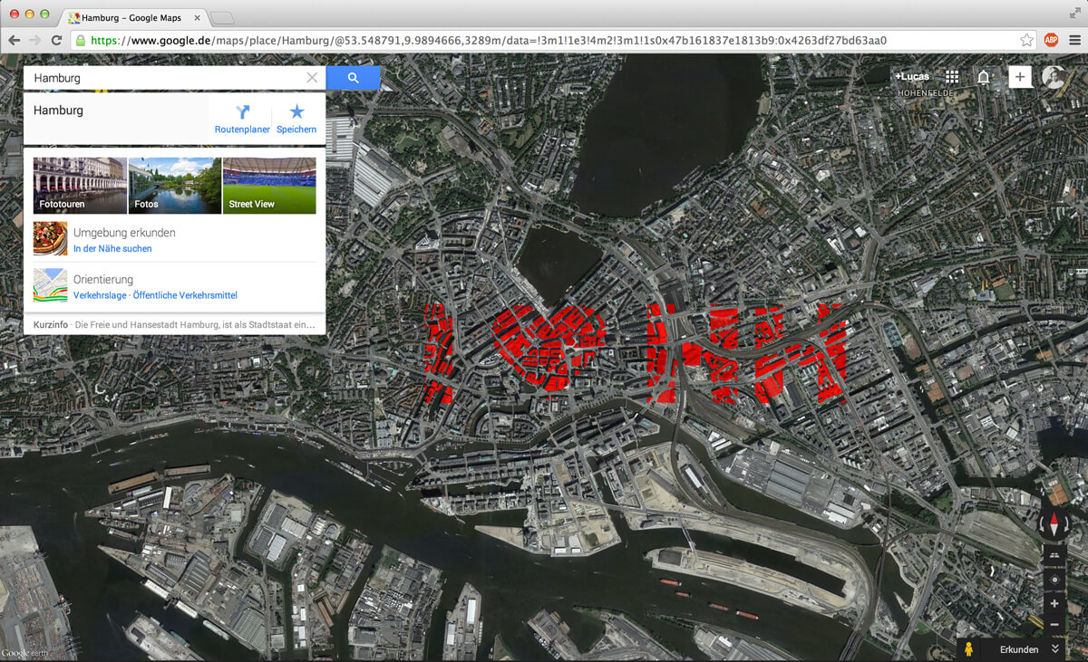Open the Verkehrslage traffic link
This screenshot has height=662, width=1088.
100,296
